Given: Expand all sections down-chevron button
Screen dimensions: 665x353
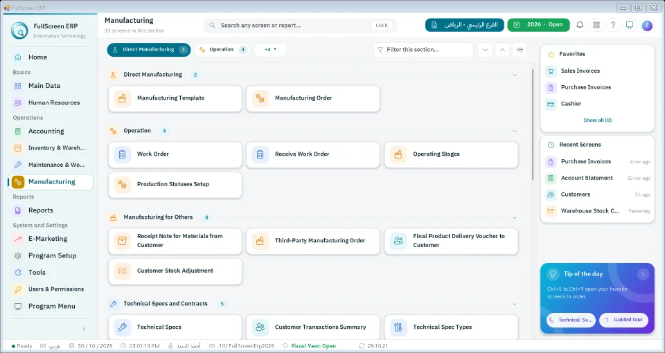Looking at the screenshot, I should 485,50.
